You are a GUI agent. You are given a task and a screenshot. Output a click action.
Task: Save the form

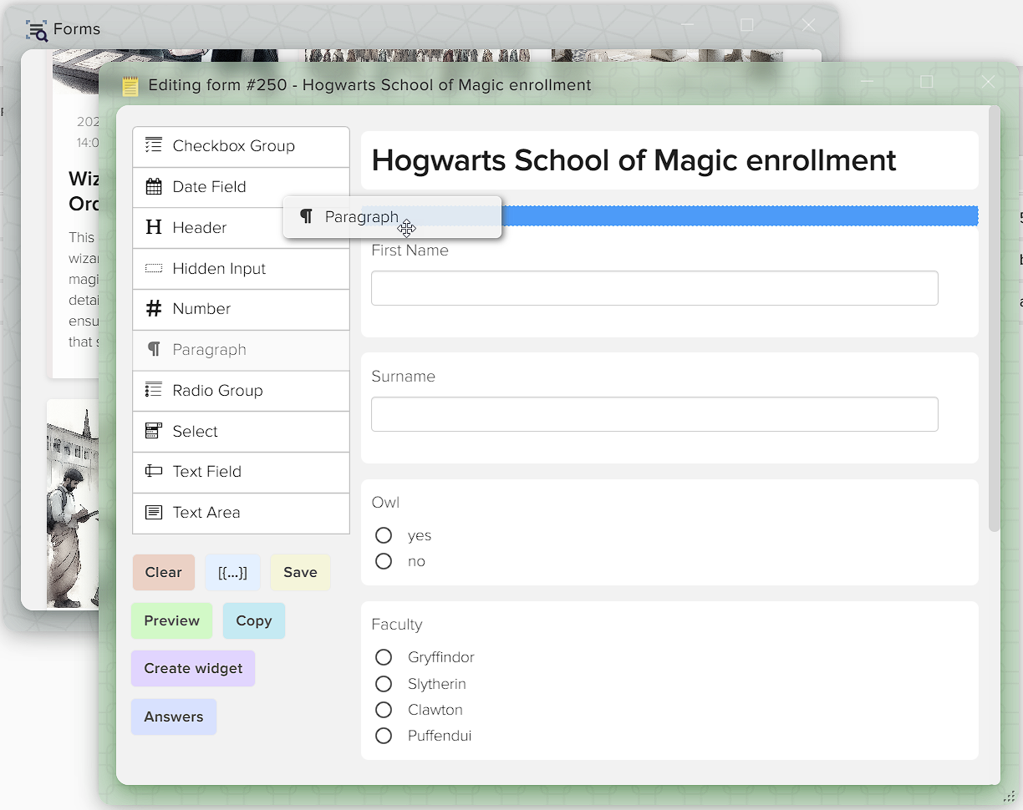click(300, 572)
